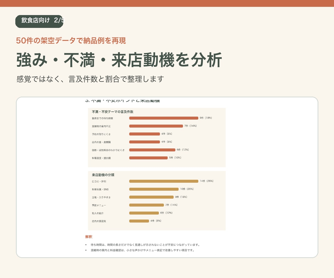
Task: Click the value 6件 (12%) beside 知人の紹介
Action: tap(166, 213)
